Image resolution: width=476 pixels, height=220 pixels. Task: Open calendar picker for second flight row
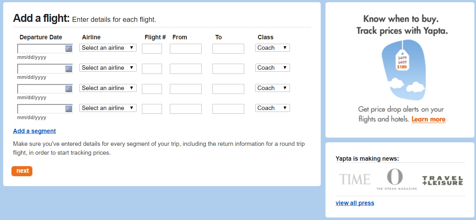pyautogui.click(x=69, y=69)
